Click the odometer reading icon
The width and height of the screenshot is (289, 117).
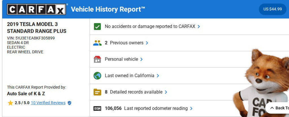[x=97, y=108]
